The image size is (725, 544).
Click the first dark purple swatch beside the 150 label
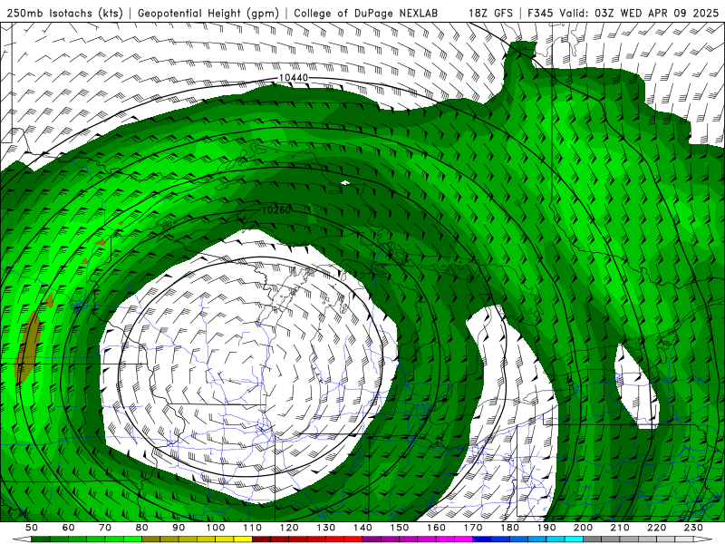pyautogui.click(x=372, y=539)
